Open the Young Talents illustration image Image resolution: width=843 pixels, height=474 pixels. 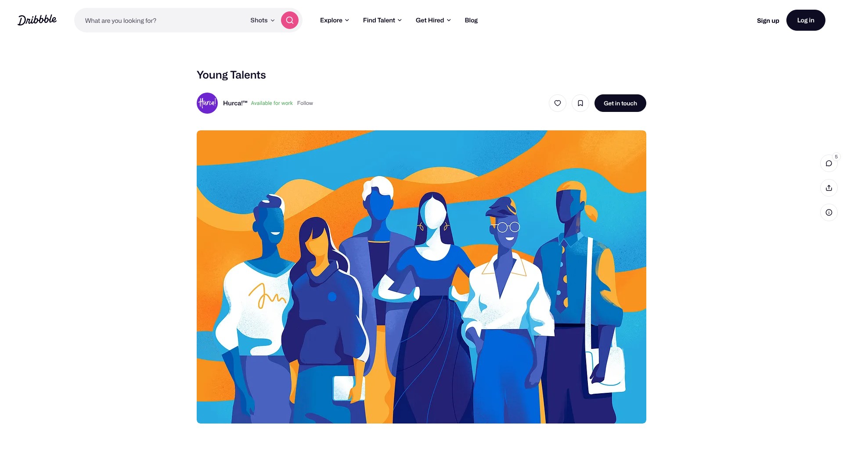tap(421, 277)
